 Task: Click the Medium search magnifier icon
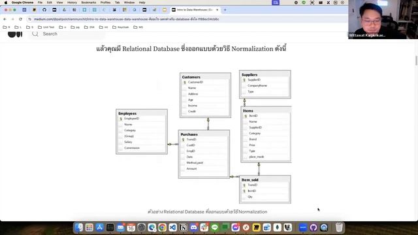point(35,34)
